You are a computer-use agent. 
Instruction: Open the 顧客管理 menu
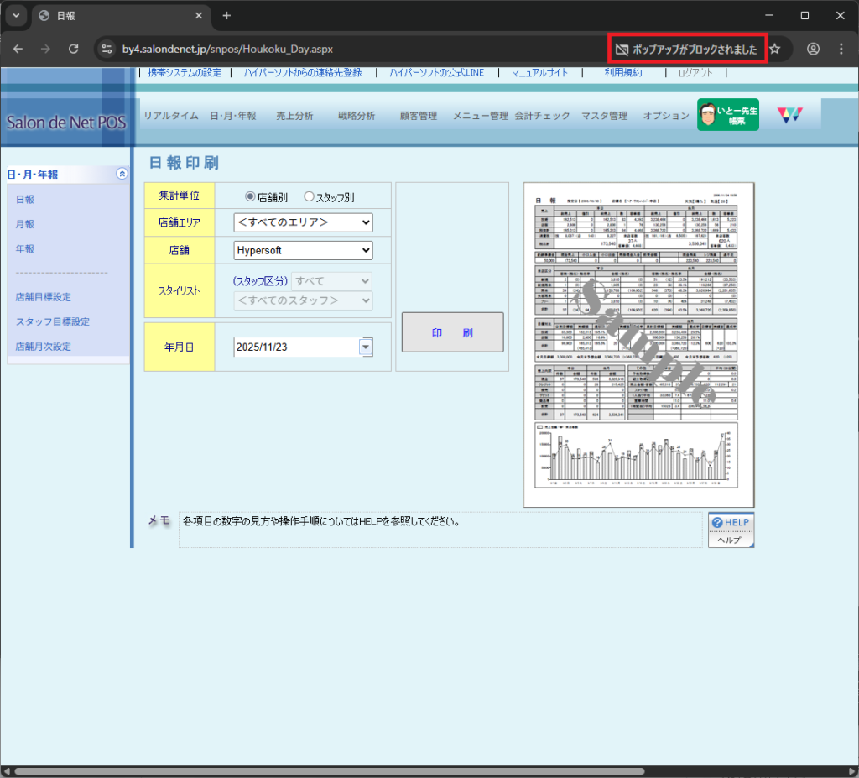pos(419,116)
